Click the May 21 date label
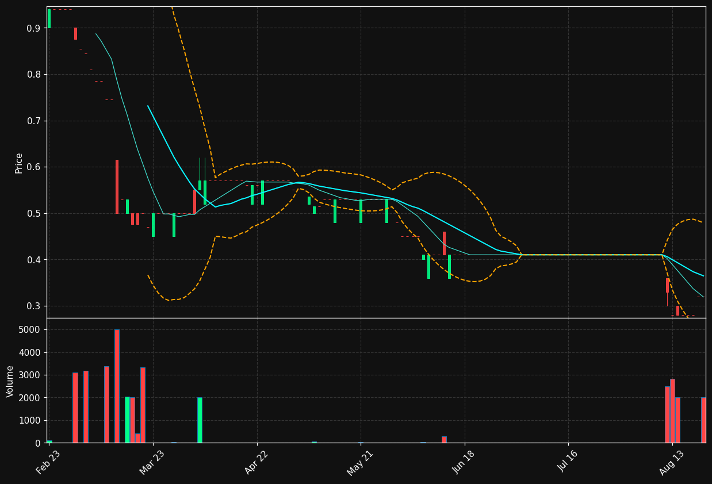712x484 pixels. pyautogui.click(x=360, y=462)
